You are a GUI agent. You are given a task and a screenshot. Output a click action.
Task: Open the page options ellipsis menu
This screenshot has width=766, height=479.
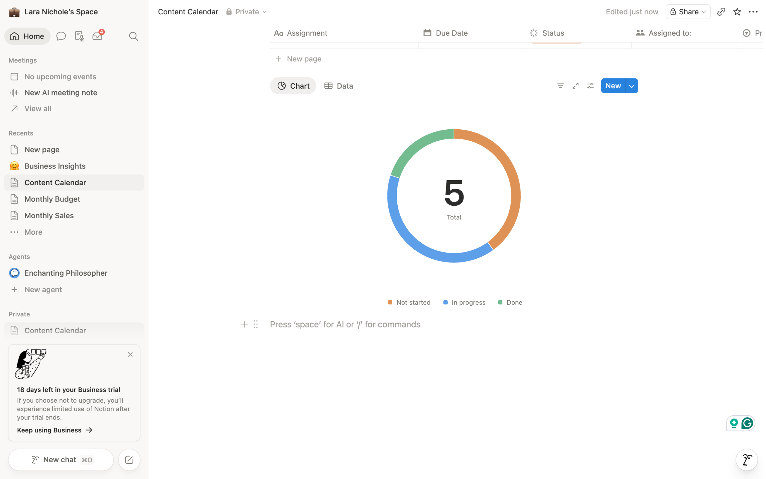tap(753, 12)
